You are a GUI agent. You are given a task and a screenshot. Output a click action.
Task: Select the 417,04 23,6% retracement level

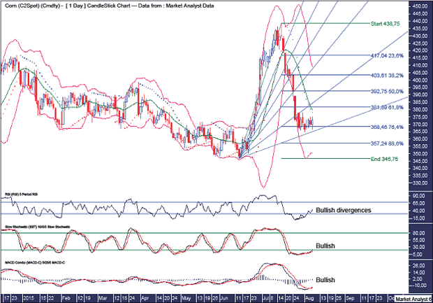point(383,55)
